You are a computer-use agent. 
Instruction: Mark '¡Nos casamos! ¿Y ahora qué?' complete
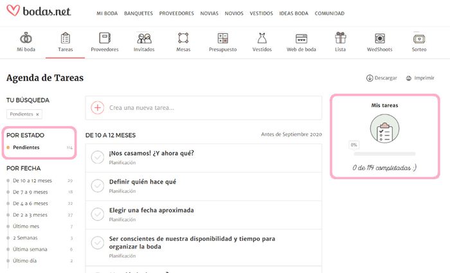click(x=98, y=157)
